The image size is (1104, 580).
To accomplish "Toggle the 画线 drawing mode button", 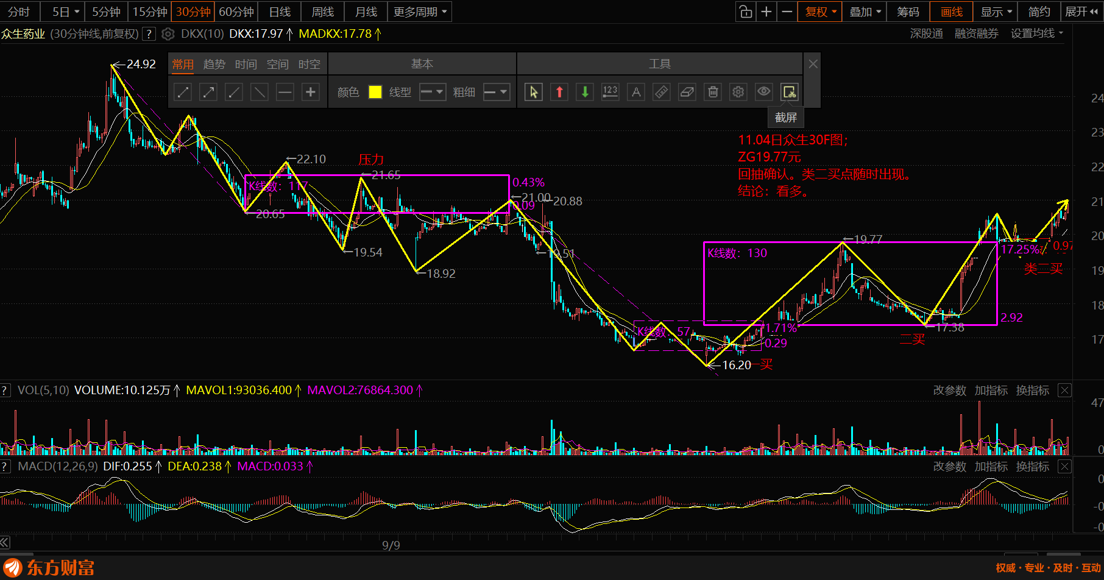I will click(x=952, y=12).
